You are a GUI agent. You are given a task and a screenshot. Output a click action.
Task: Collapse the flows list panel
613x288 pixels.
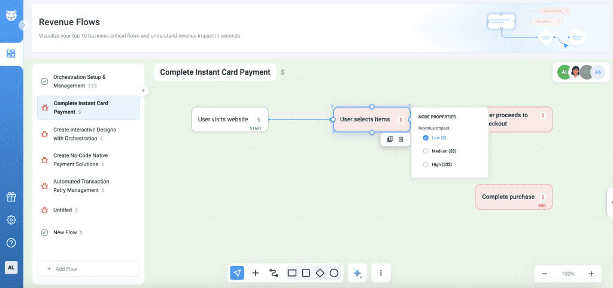144,90
